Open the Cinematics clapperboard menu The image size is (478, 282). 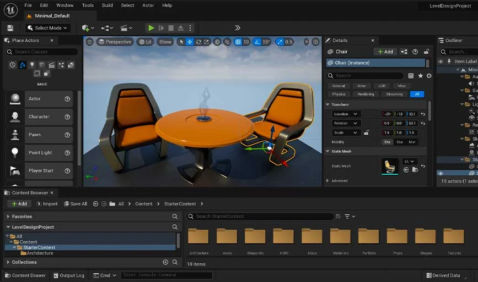(x=126, y=28)
